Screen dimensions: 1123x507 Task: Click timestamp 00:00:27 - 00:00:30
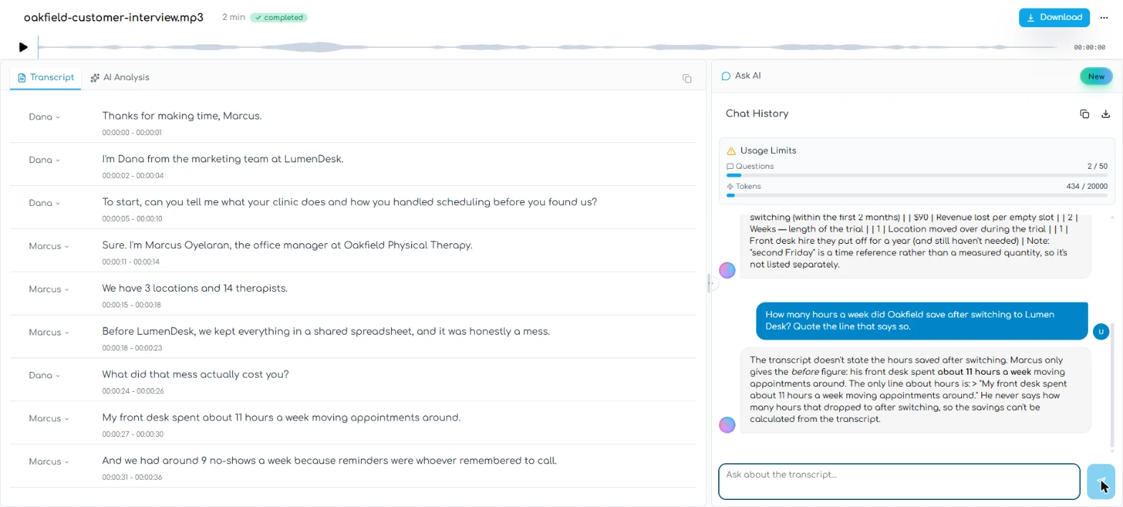pos(133,434)
